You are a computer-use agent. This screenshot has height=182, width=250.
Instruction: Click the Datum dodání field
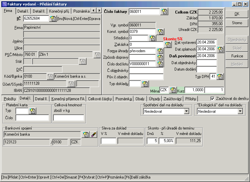[206, 69]
